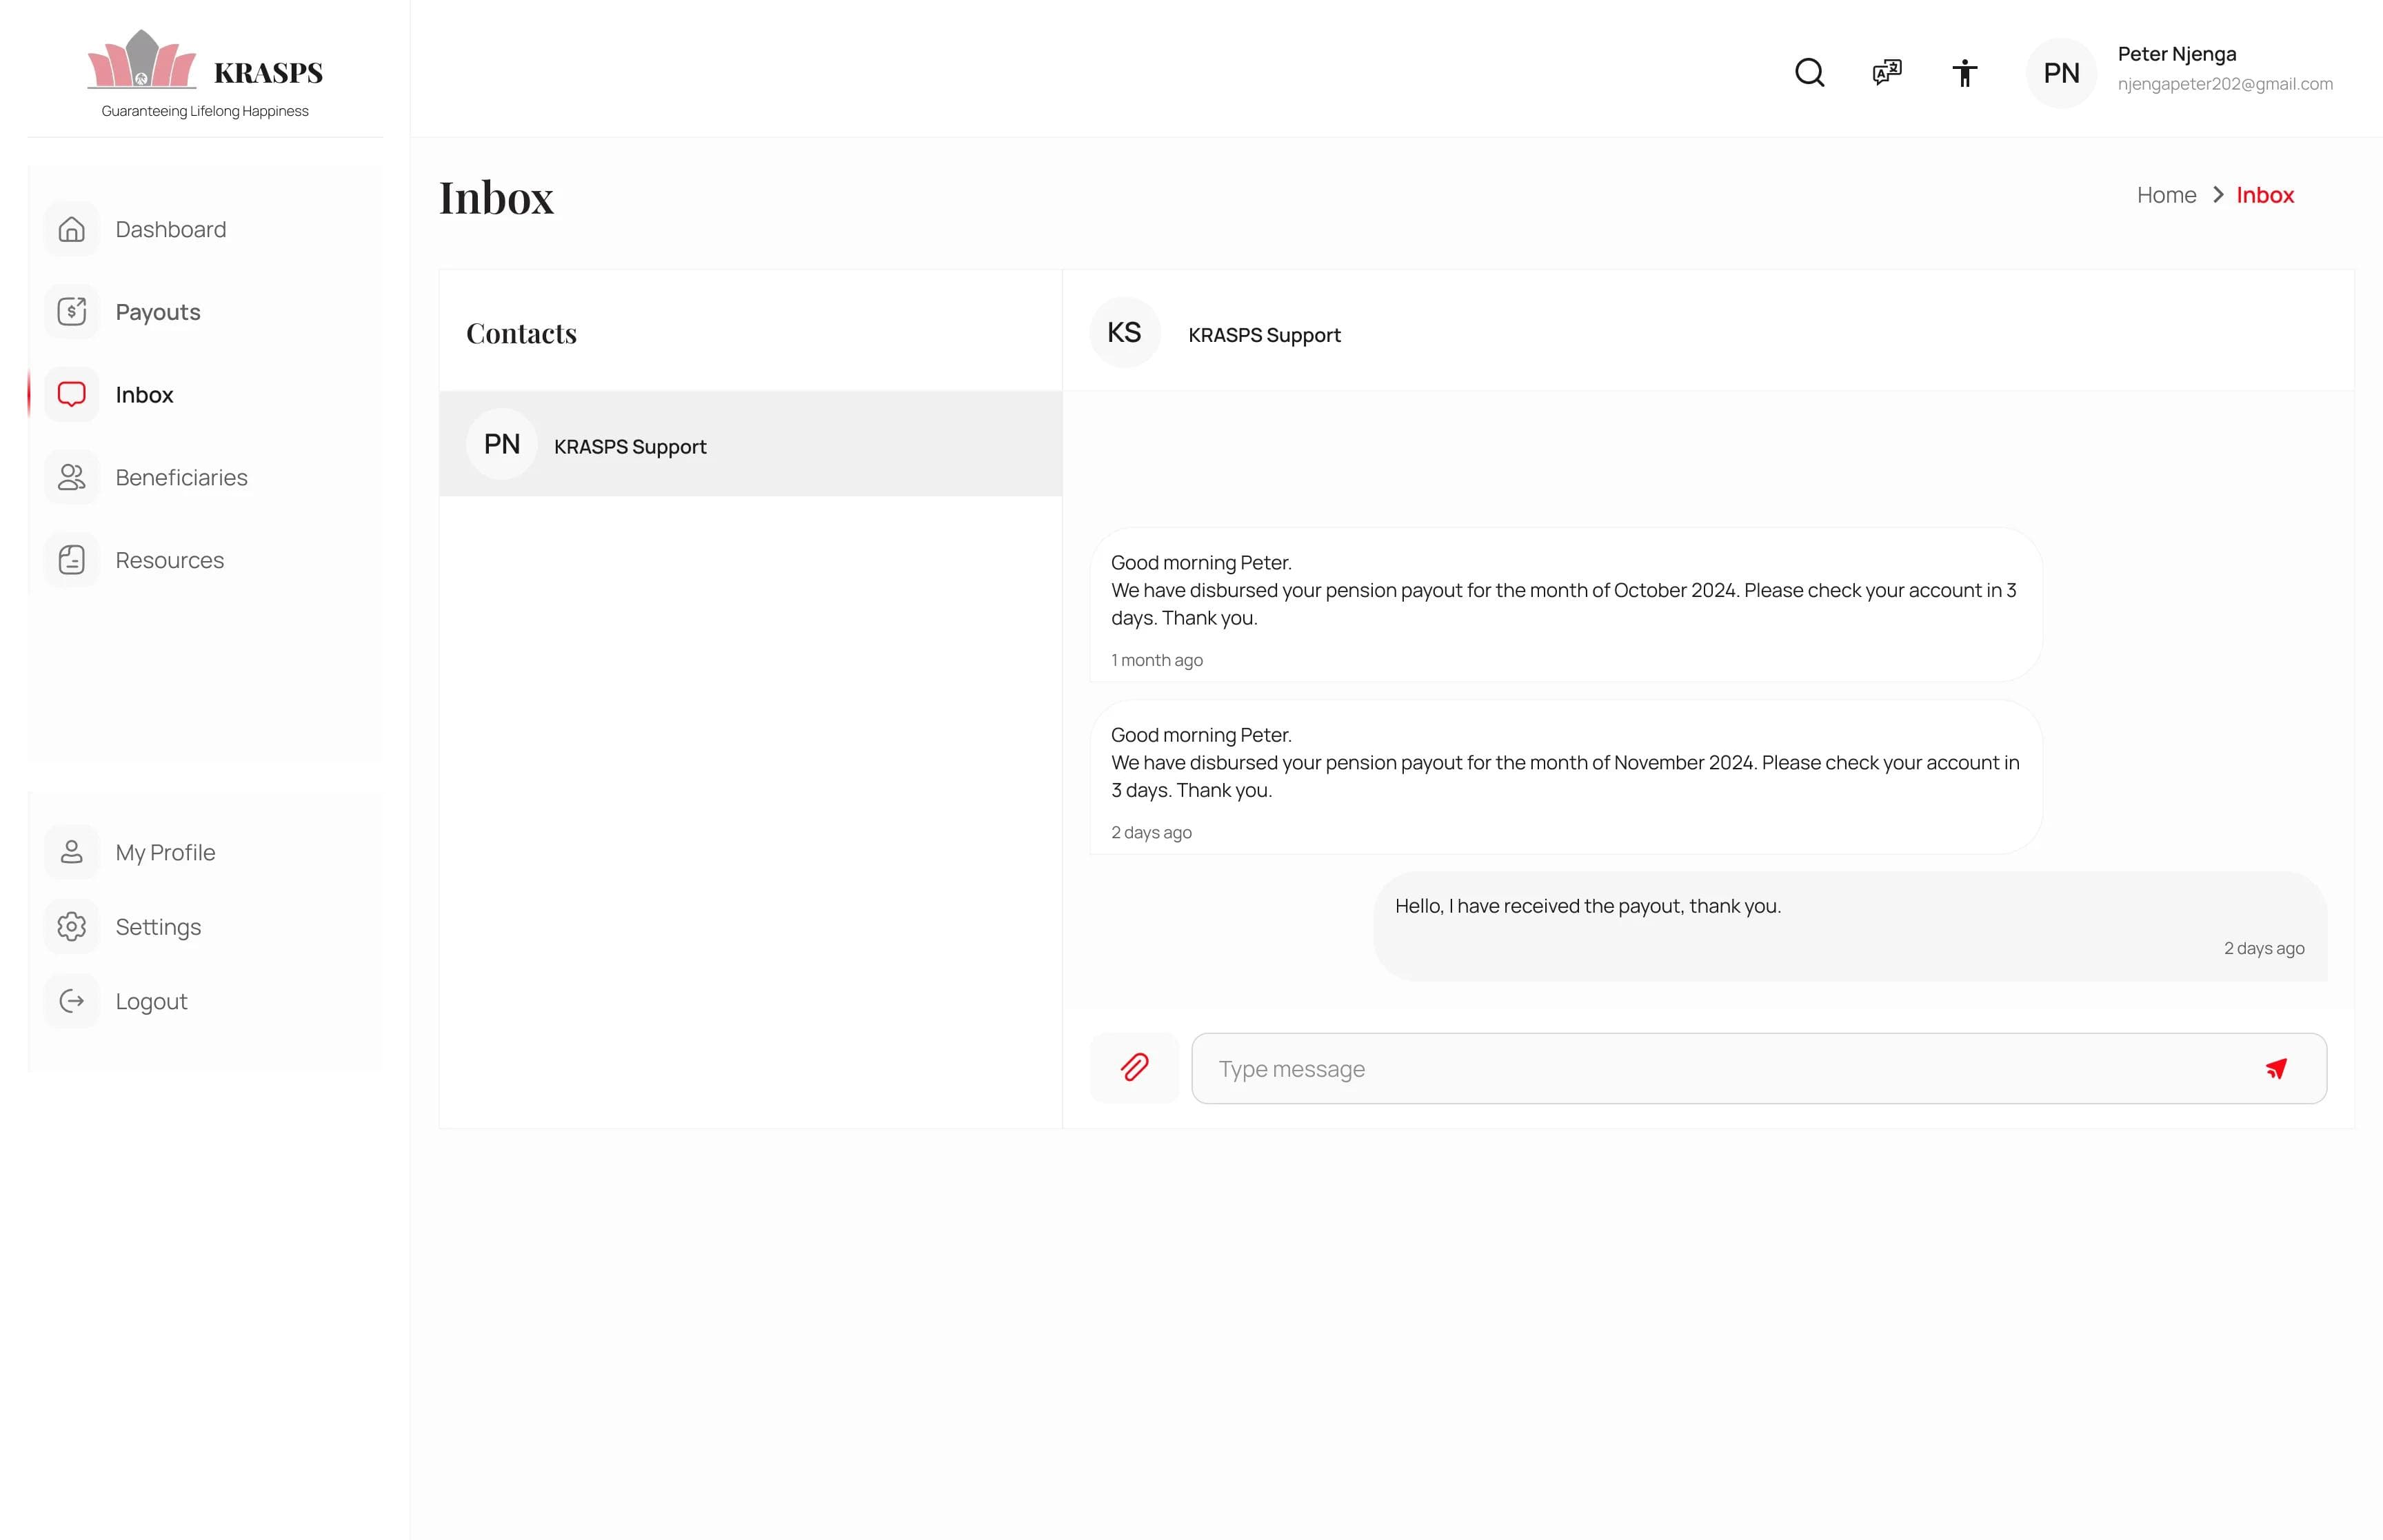
Task: Open the Resources sidebar icon
Action: [71, 560]
